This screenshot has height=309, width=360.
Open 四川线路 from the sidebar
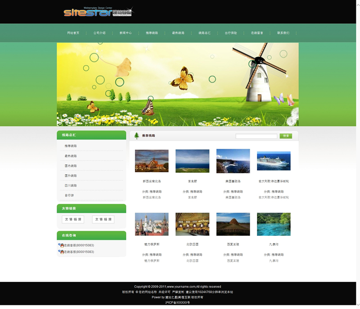(71, 186)
